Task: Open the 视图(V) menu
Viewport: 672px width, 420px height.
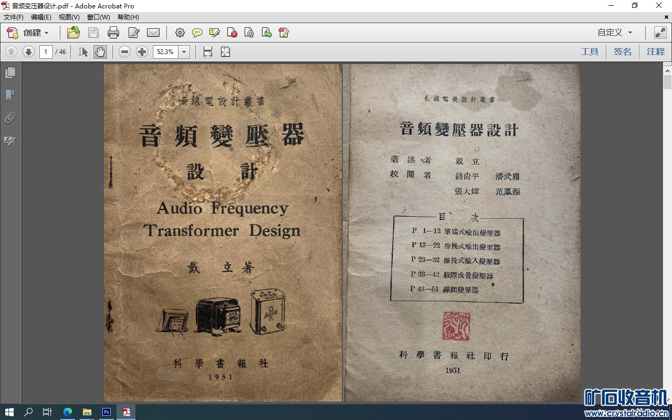Action: click(69, 17)
